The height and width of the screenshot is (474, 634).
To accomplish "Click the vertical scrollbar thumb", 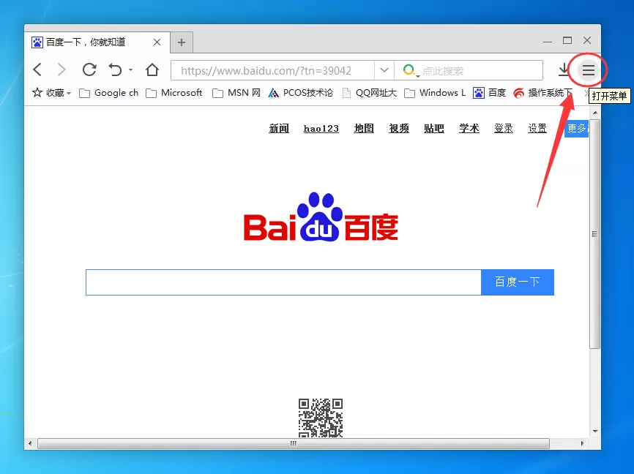I will tap(594, 233).
